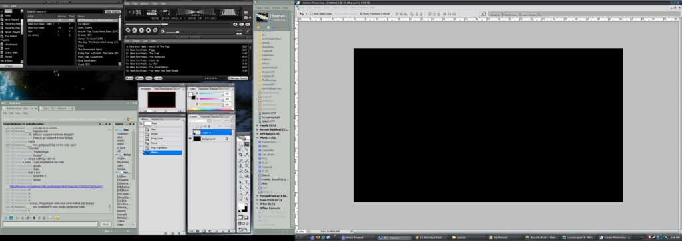Select the Lasso tool in toolbox
The image size is (682, 241).
point(241,149)
